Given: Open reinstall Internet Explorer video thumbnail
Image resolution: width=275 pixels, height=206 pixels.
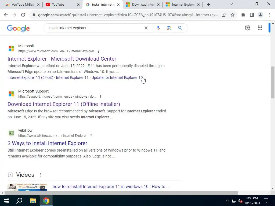Looking at the screenshot, I should click(27, 187).
